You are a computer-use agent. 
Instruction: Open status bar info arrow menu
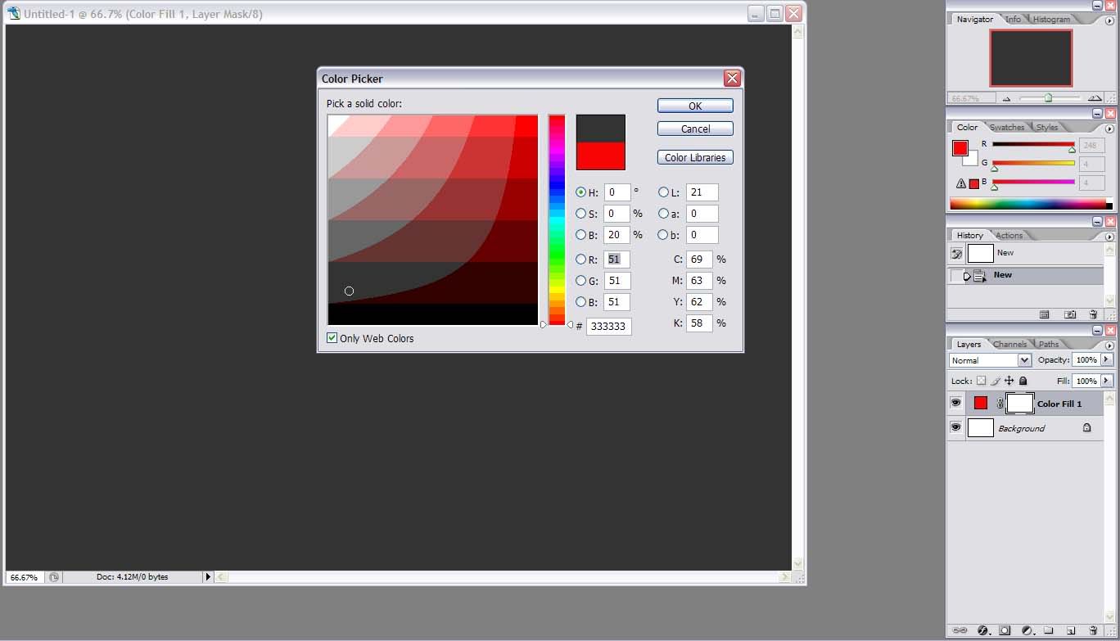point(208,577)
